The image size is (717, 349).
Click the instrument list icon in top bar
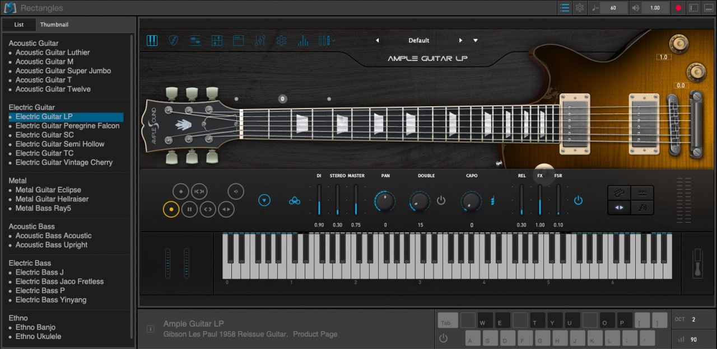pyautogui.click(x=564, y=8)
